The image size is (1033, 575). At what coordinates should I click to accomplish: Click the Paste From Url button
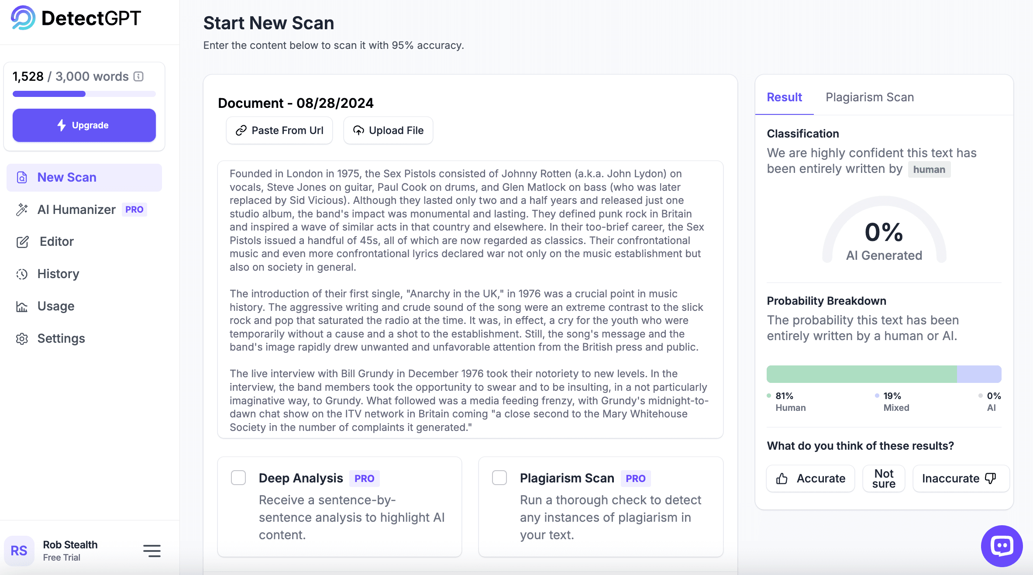279,131
